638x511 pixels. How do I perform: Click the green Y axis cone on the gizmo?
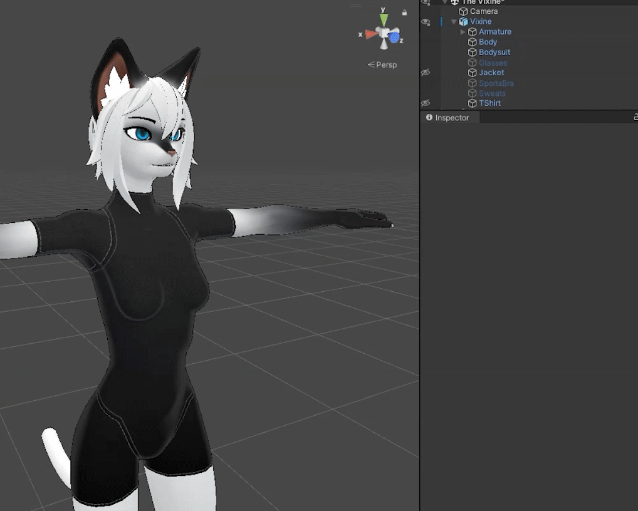tap(384, 19)
